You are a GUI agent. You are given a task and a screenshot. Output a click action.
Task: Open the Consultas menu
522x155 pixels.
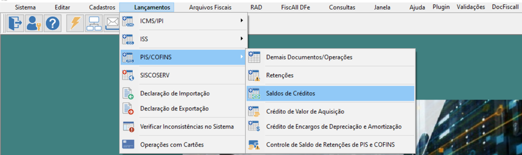342,7
